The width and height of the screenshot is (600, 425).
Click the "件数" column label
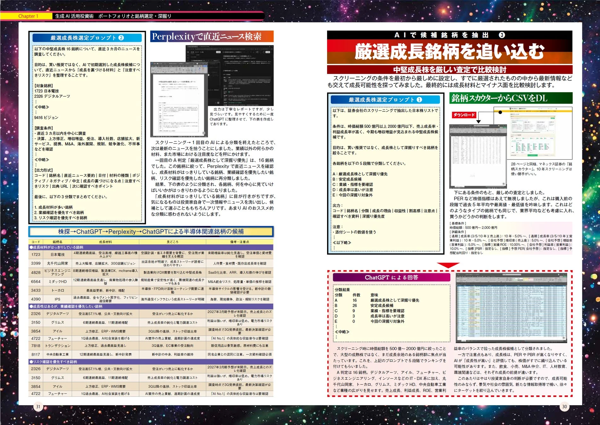356,295
